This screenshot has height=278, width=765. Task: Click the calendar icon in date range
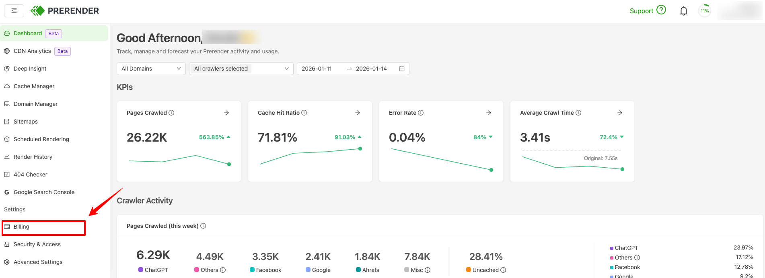tap(401, 69)
